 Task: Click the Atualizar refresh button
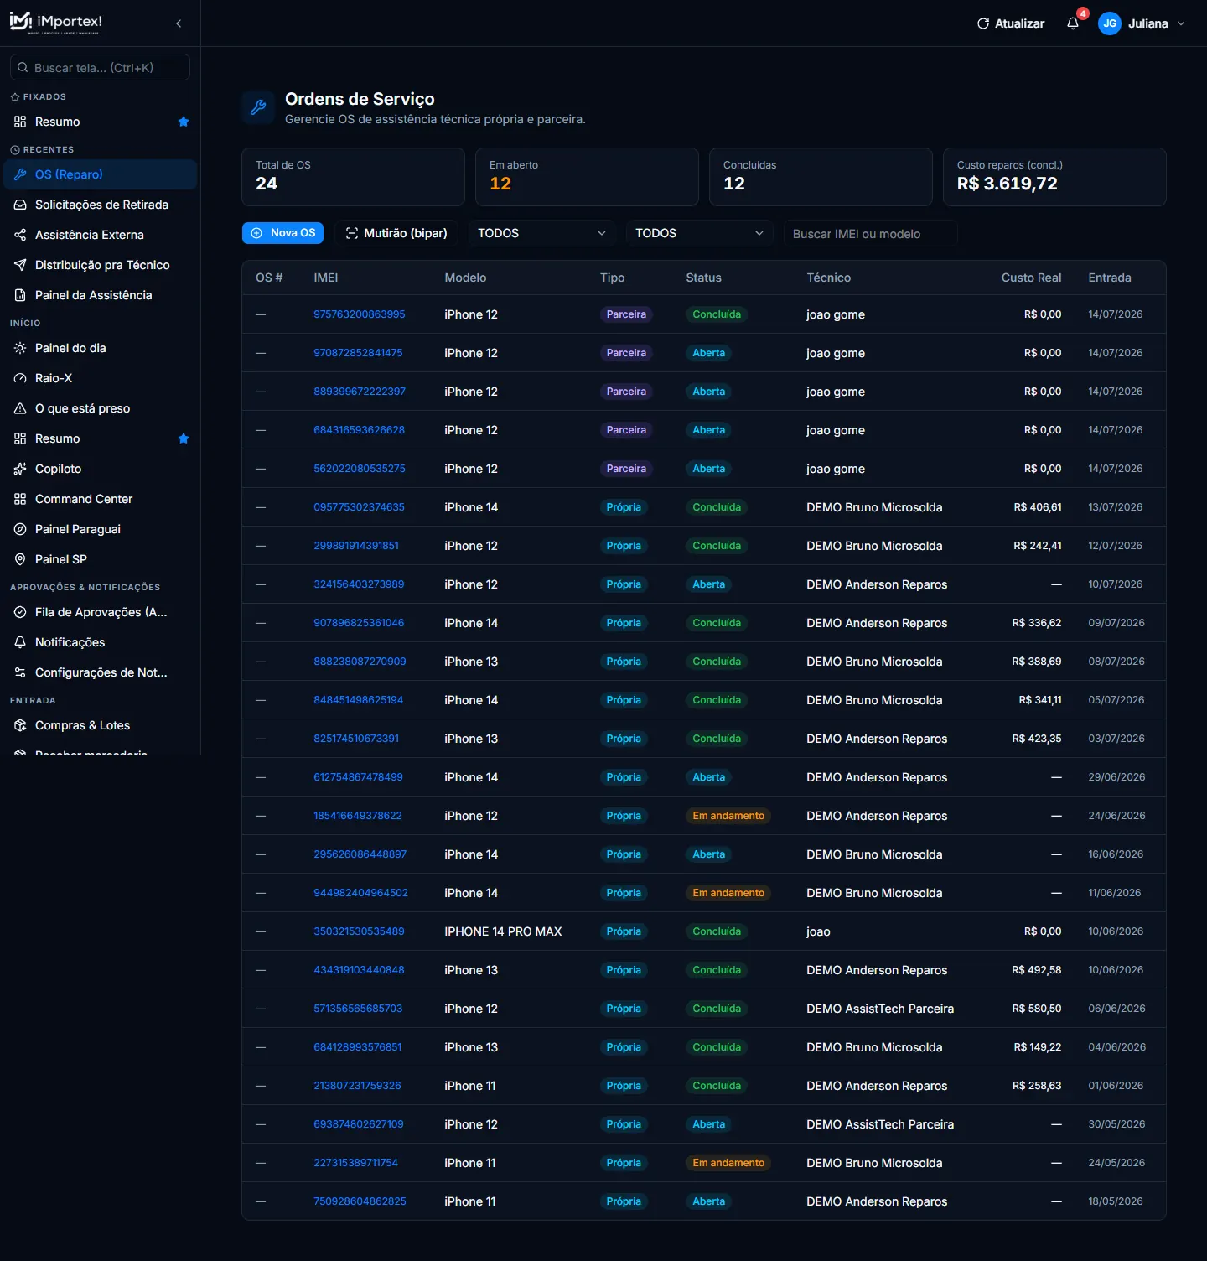(1011, 23)
